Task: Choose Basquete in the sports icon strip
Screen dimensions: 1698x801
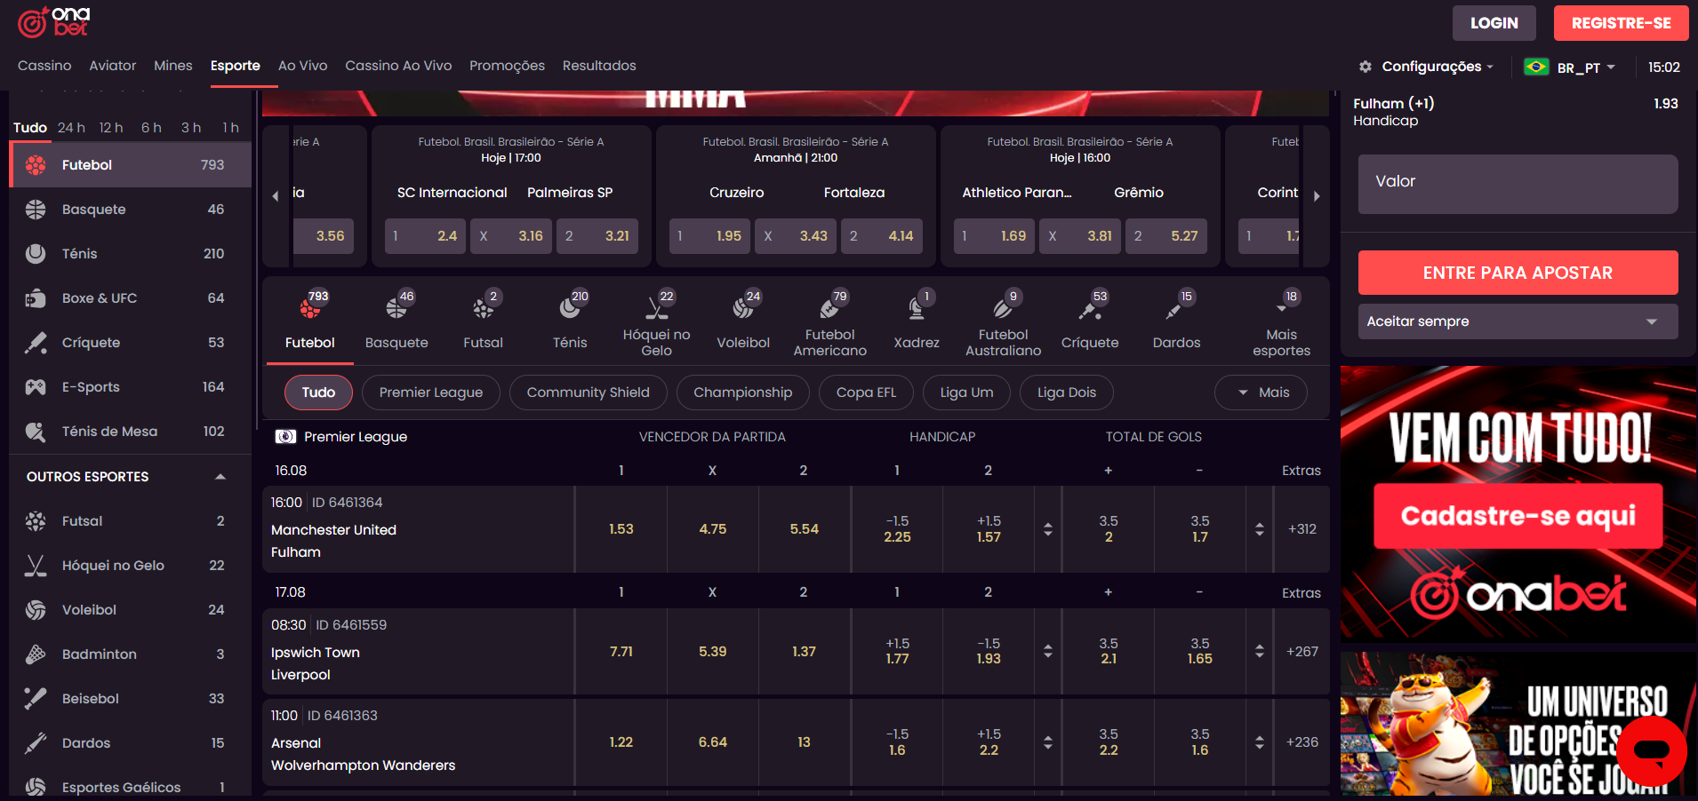Action: [396, 321]
